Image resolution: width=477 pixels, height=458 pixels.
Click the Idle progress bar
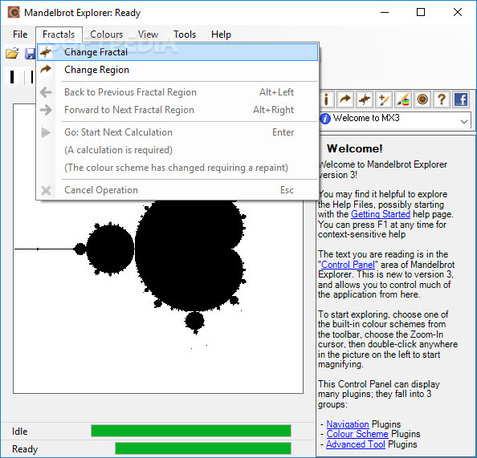pos(191,431)
